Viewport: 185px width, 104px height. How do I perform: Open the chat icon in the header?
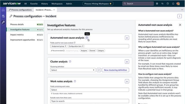tap(162, 4)
